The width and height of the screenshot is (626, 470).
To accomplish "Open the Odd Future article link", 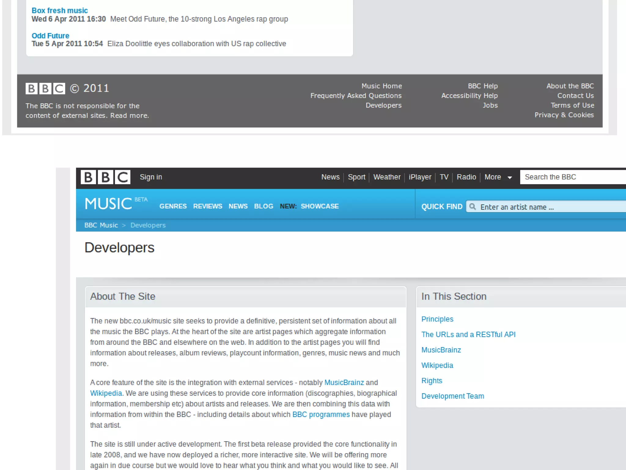I will pos(50,36).
